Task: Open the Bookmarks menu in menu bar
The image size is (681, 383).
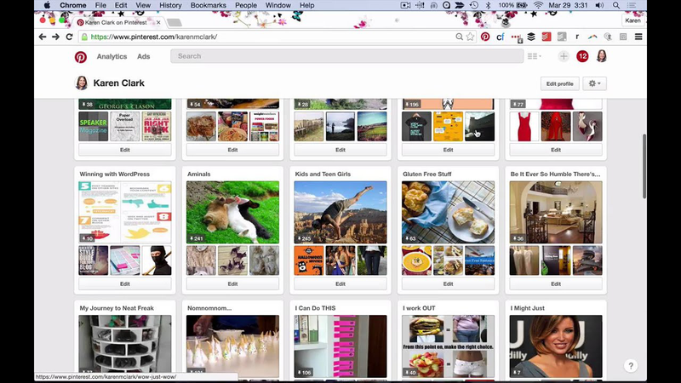Action: click(209, 5)
